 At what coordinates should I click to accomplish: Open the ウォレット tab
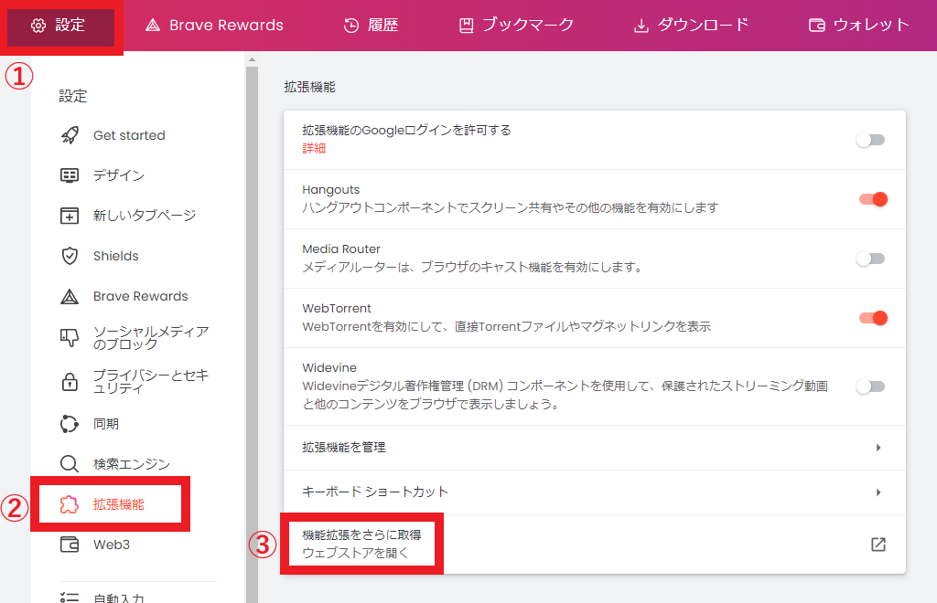pos(858,25)
